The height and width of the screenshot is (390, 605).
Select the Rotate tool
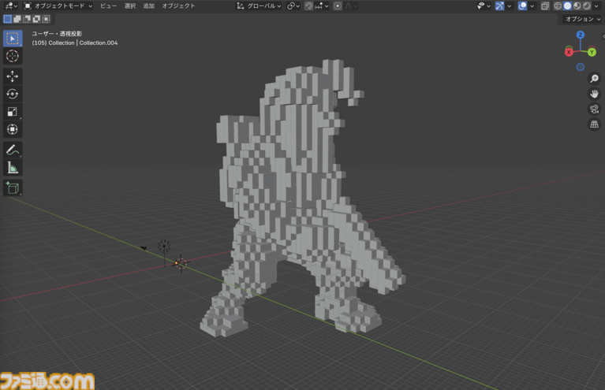coord(13,94)
